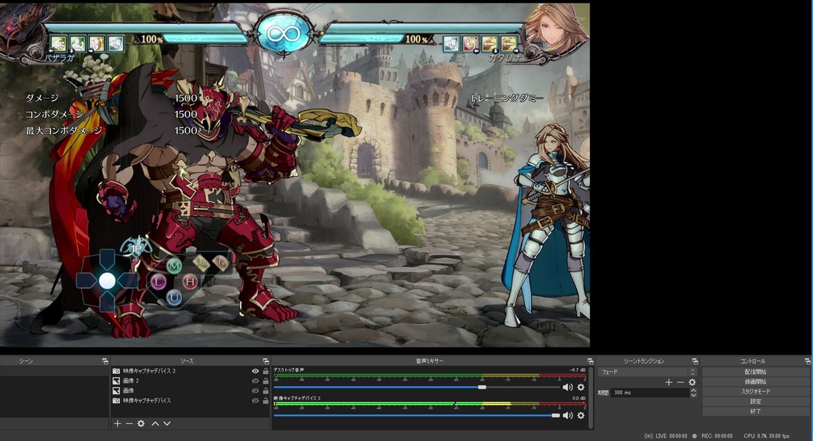Click the camera icon of 映像キャプチャデバイス 2 source
The width and height of the screenshot is (813, 441).
coord(117,371)
